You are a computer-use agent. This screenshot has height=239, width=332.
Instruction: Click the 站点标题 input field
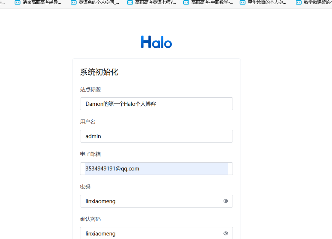click(x=156, y=104)
